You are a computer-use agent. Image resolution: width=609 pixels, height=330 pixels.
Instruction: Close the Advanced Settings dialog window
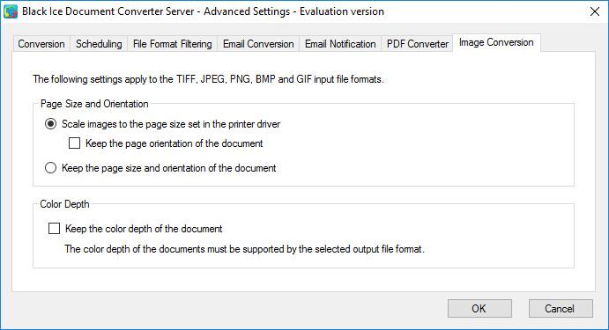coord(595,11)
